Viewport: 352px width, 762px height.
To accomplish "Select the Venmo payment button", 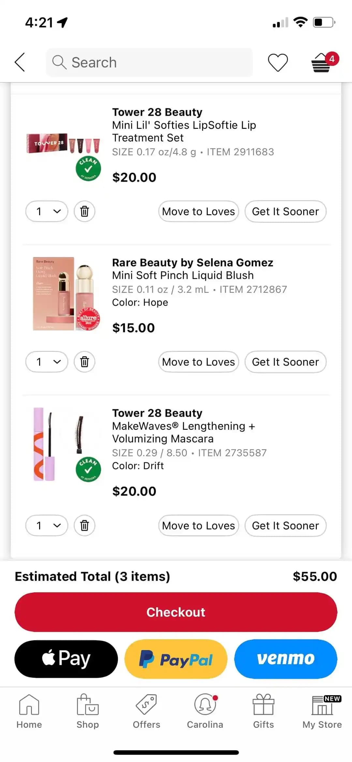I will point(286,659).
